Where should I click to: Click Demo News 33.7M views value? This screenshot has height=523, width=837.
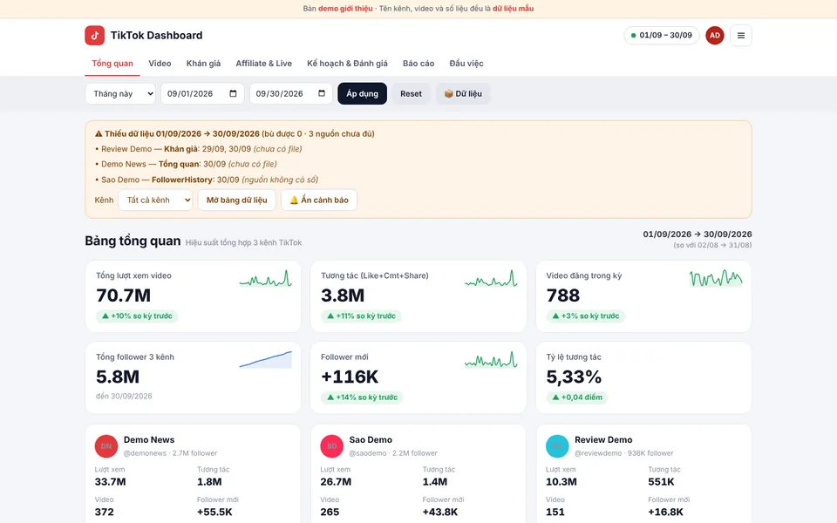(x=110, y=481)
